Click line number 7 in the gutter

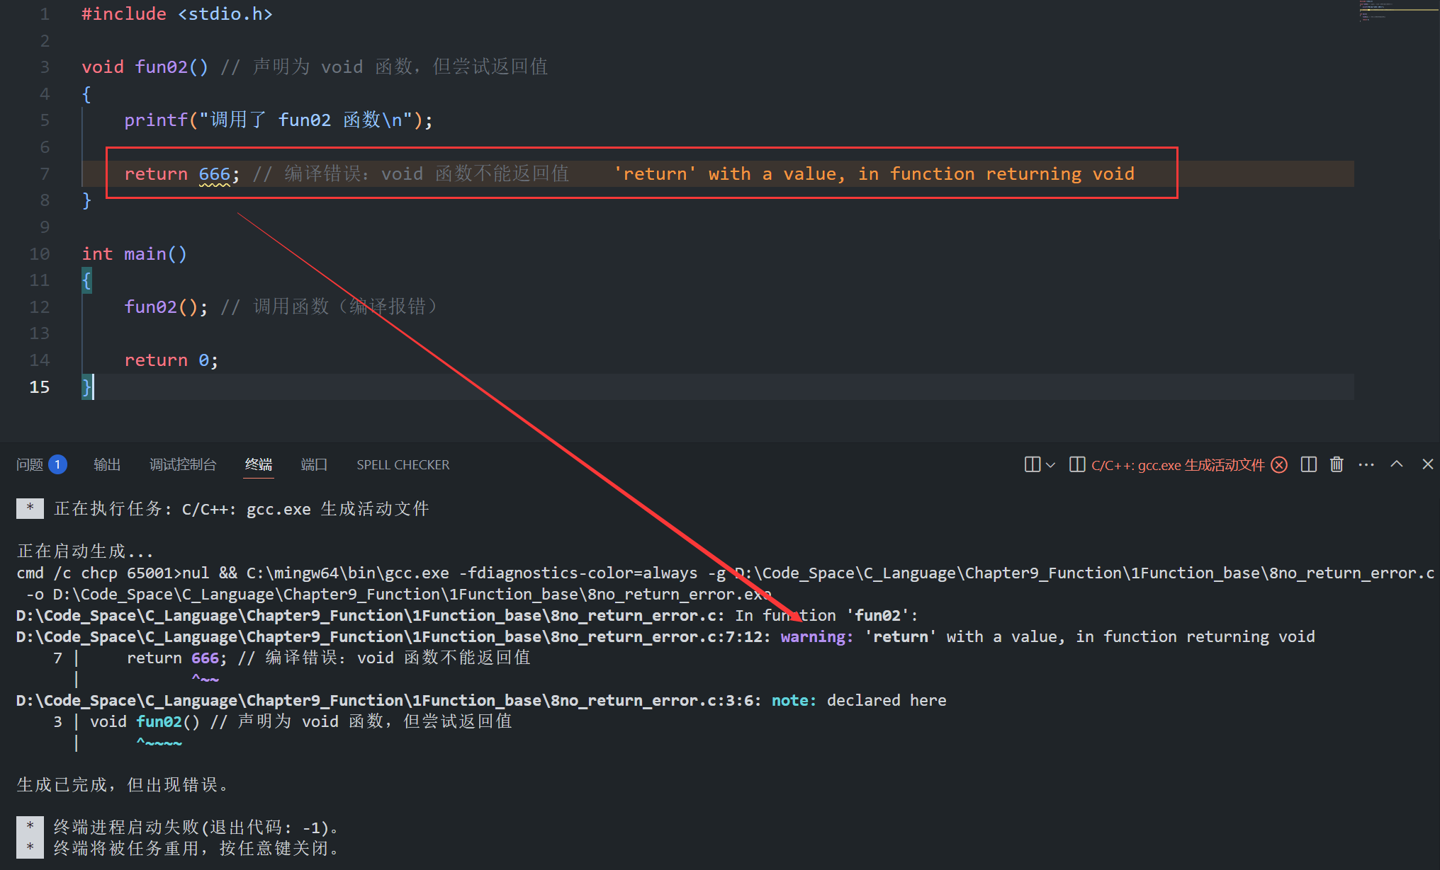tap(44, 174)
